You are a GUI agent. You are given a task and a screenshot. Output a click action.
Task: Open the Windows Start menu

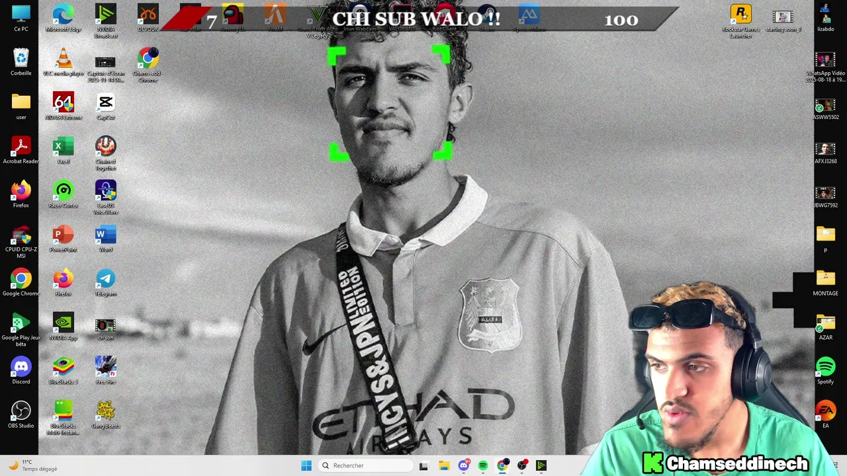pos(306,465)
